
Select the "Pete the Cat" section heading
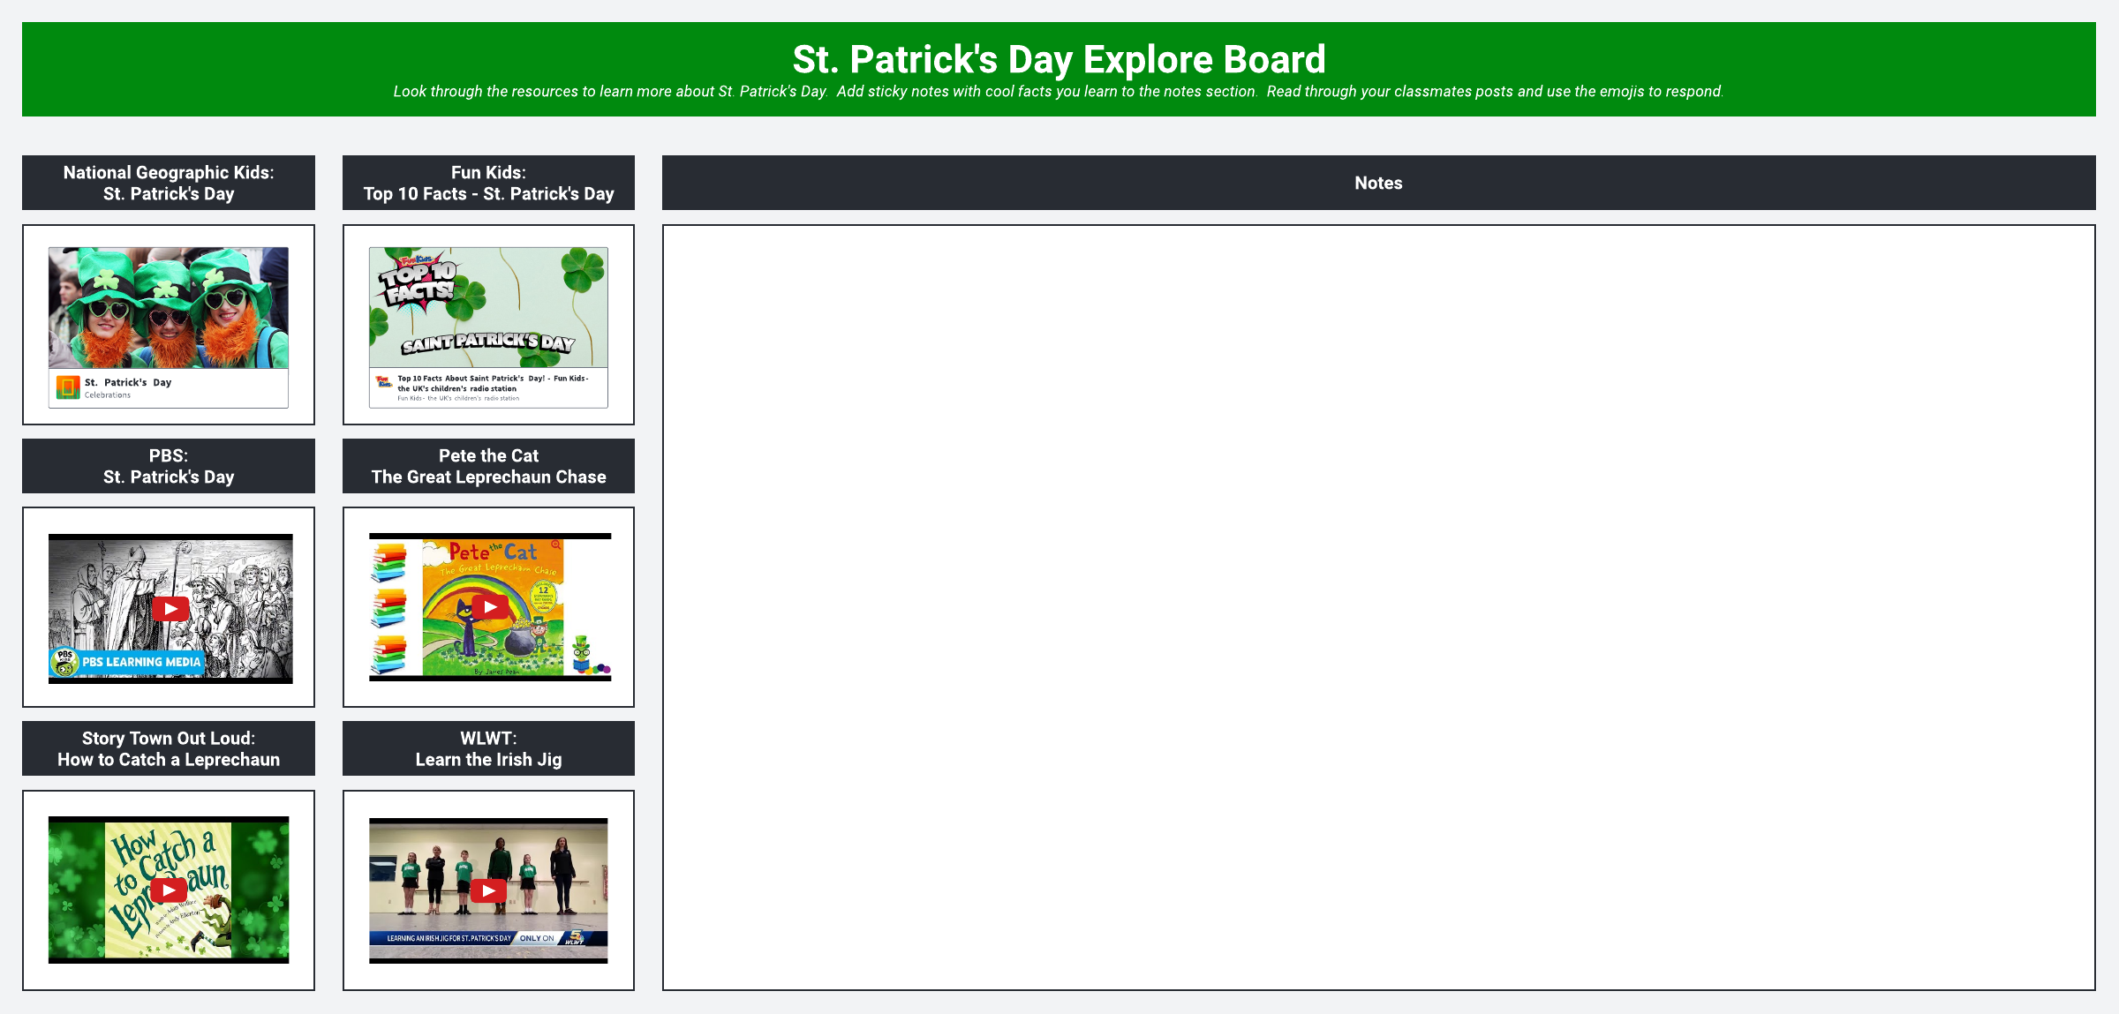pos(488,466)
